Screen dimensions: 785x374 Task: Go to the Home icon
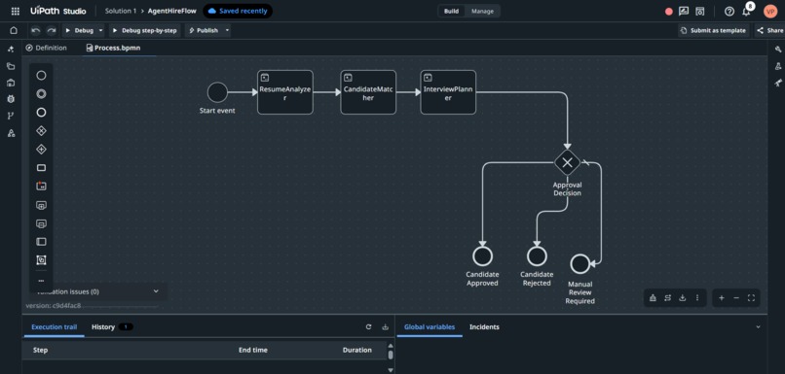tap(14, 30)
